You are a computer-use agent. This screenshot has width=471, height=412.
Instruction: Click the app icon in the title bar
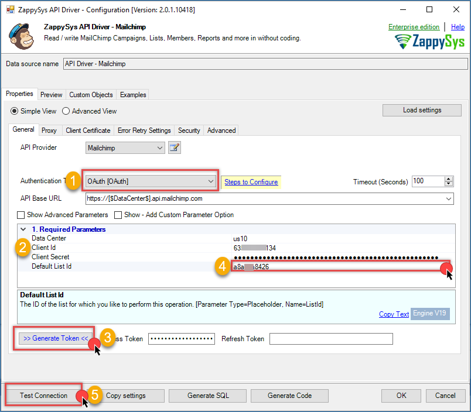coord(11,9)
